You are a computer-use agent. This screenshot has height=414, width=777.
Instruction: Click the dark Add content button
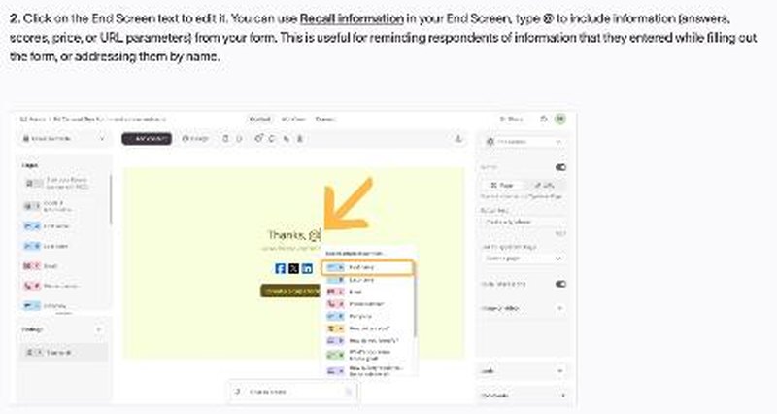[x=147, y=139]
